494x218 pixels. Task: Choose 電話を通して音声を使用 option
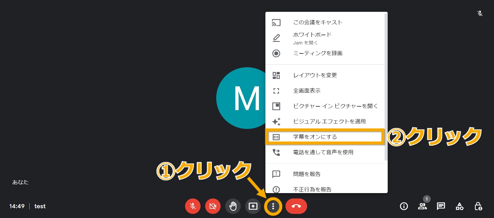[x=325, y=152]
